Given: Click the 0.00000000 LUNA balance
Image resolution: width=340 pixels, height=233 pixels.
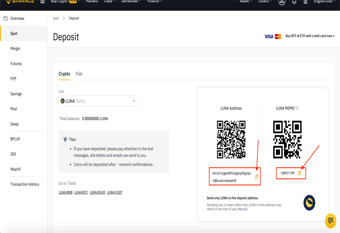Looking at the screenshot, I should tap(95, 119).
